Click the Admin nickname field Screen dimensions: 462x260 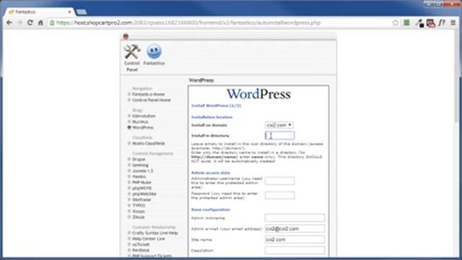[x=295, y=218]
